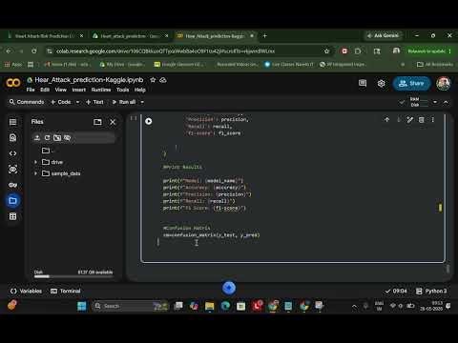Star the notebook
Image resolution: width=458 pixels, height=343 pixels.
coord(153,80)
